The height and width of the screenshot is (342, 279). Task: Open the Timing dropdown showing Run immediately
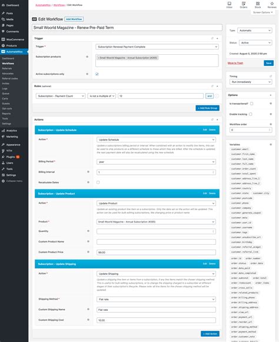pyautogui.click(x=251, y=82)
